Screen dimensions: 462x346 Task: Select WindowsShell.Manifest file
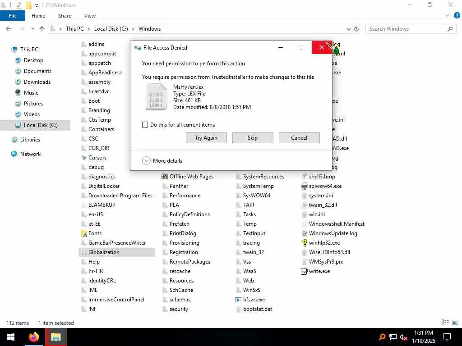coord(337,224)
